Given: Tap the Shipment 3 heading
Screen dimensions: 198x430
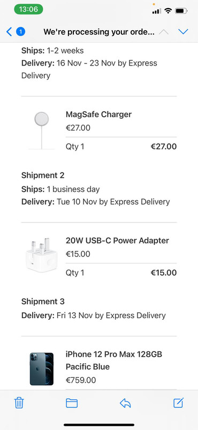Looking at the screenshot, I should (43, 302).
